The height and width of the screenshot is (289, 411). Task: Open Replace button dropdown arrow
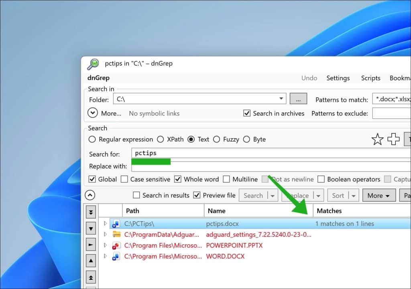(318, 196)
